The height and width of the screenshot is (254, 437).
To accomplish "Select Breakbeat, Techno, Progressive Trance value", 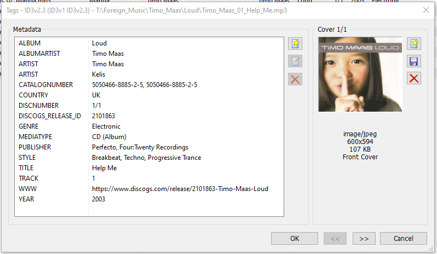I will click(147, 157).
